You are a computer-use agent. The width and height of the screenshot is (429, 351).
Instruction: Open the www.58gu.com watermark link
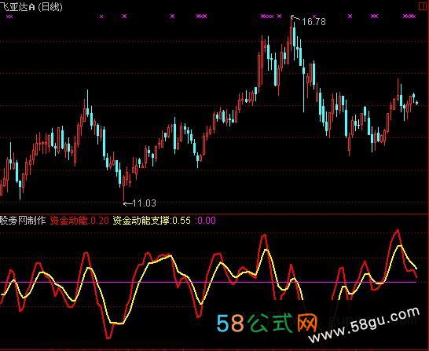(364, 325)
